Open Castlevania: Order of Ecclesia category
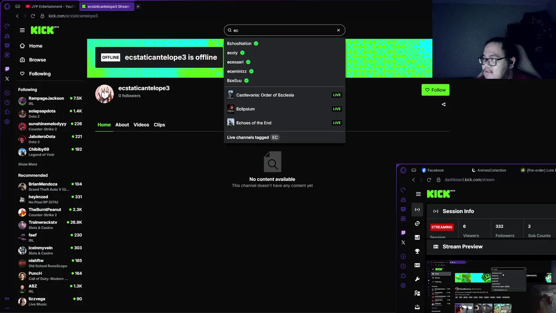The height and width of the screenshot is (313, 556). point(285,95)
